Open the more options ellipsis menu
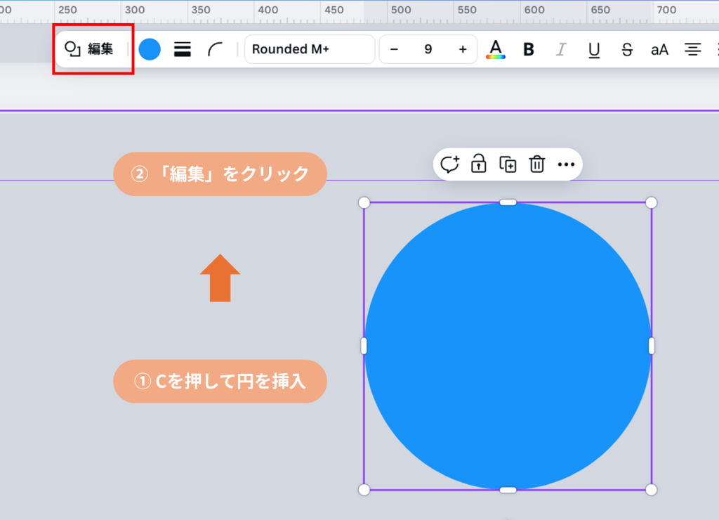 tap(566, 164)
